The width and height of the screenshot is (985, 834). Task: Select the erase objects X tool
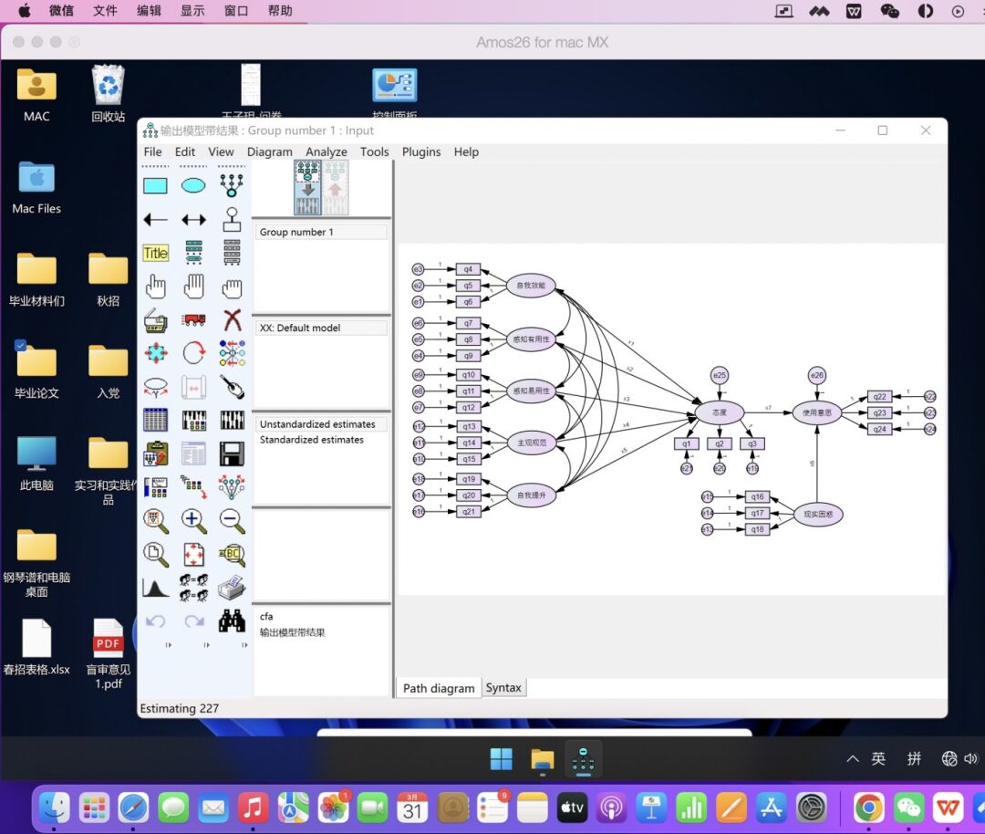point(232,319)
